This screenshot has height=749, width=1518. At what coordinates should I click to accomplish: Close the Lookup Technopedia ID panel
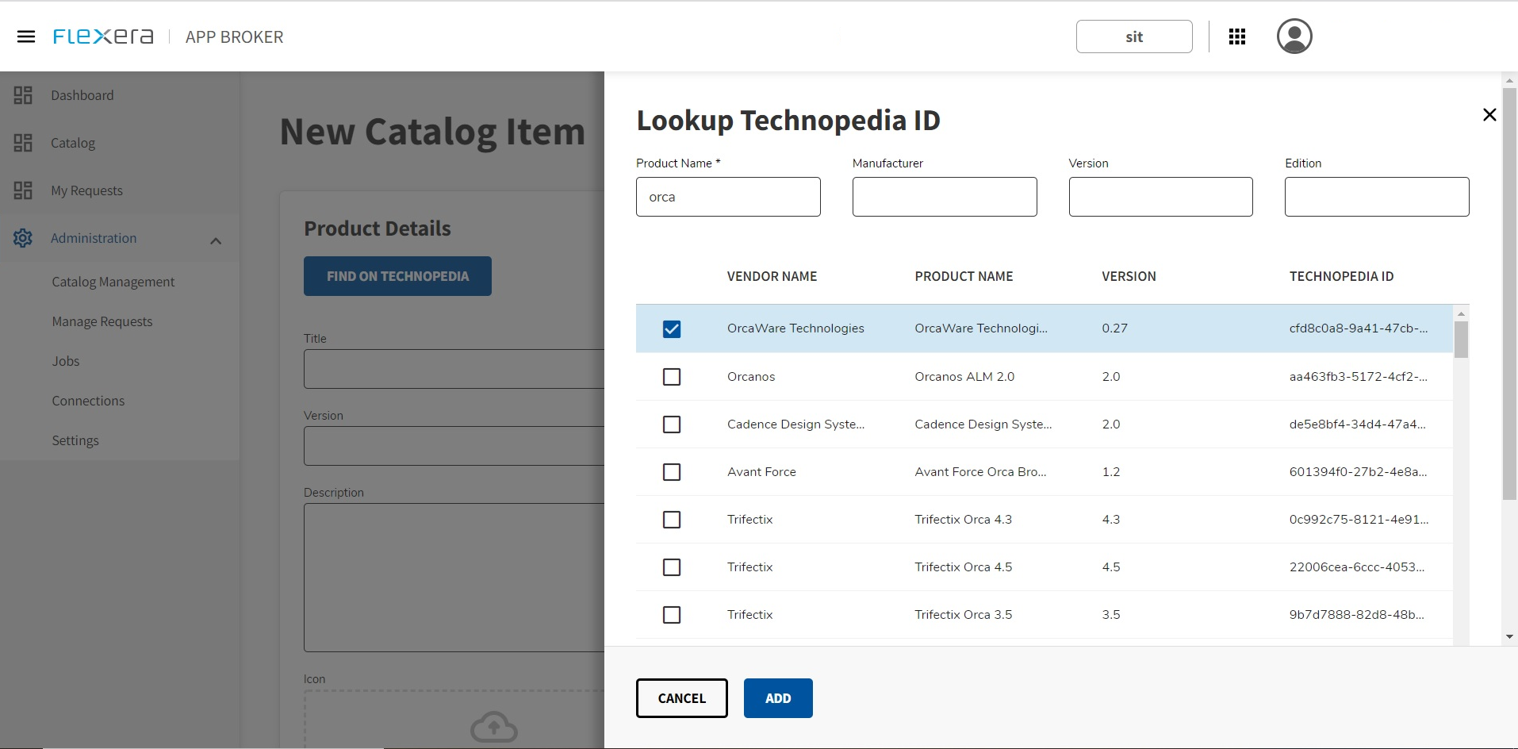pos(1489,115)
